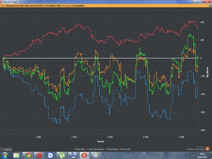Open the Windows Start menu

tap(5, 155)
